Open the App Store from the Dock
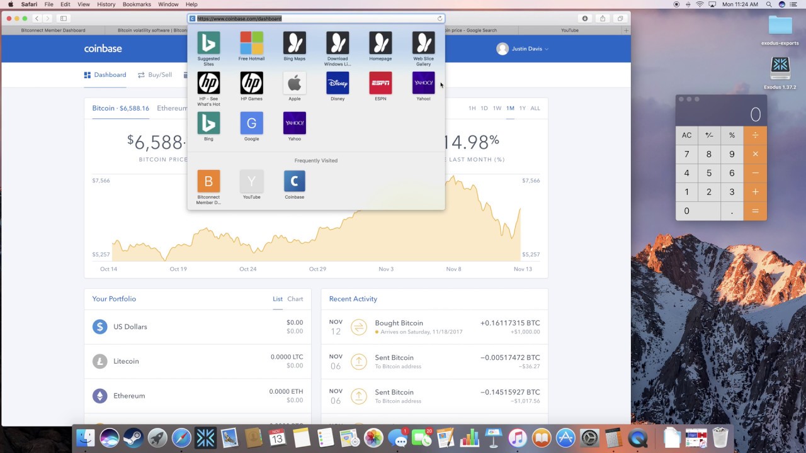Image resolution: width=806 pixels, height=453 pixels. click(x=565, y=438)
